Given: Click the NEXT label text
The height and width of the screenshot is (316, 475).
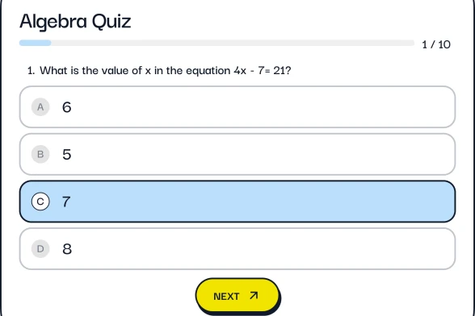Looking at the screenshot, I should 226,297.
